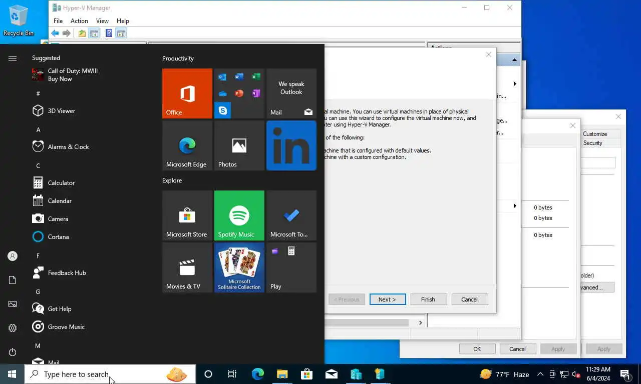Image resolution: width=641 pixels, height=384 pixels.
Task: Click Next > in the wizard
Action: [388, 299]
